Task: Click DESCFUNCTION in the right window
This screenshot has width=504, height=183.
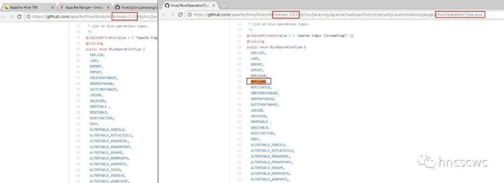Action: pos(263,133)
